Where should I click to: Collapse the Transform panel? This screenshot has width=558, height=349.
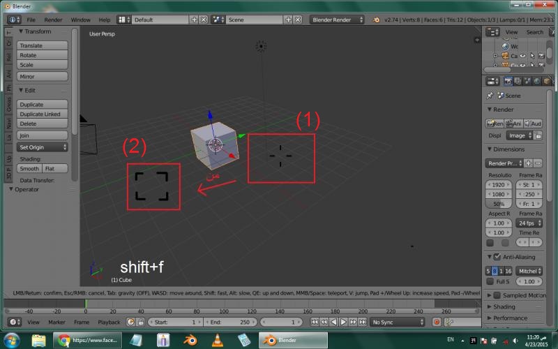(21, 31)
